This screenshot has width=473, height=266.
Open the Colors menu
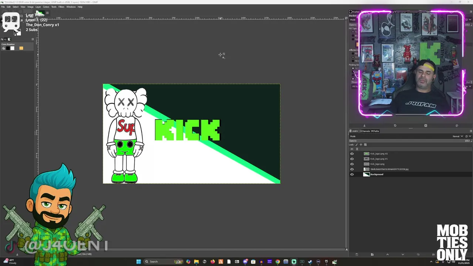pyautogui.click(x=46, y=7)
